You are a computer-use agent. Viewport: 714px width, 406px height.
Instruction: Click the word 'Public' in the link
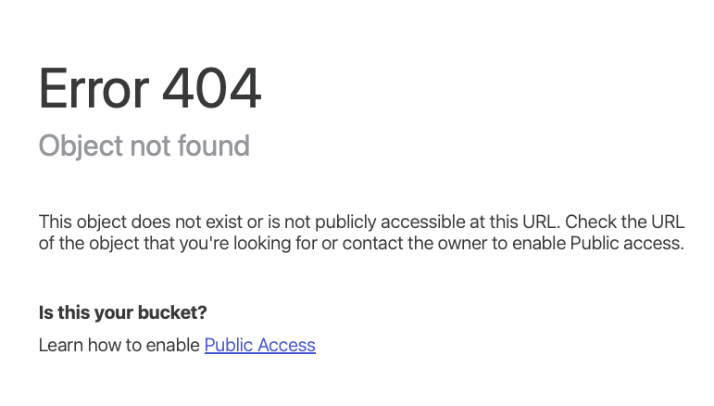coord(229,345)
